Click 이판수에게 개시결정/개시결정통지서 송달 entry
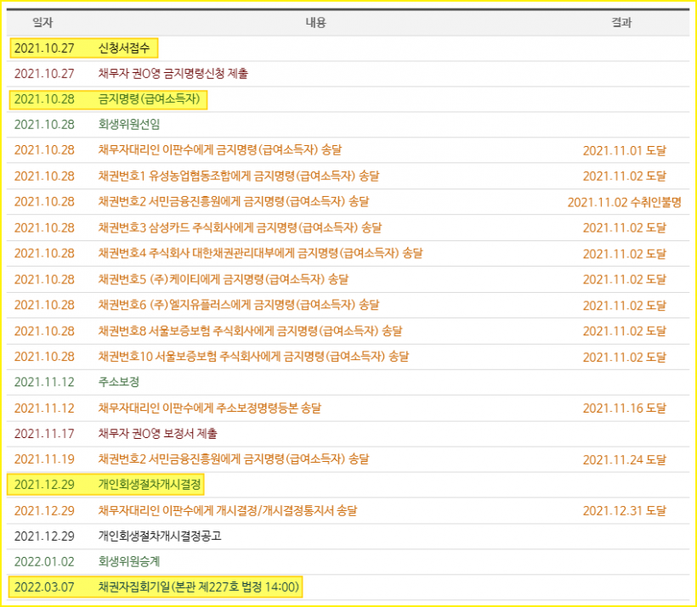697x607 pixels. point(228,510)
